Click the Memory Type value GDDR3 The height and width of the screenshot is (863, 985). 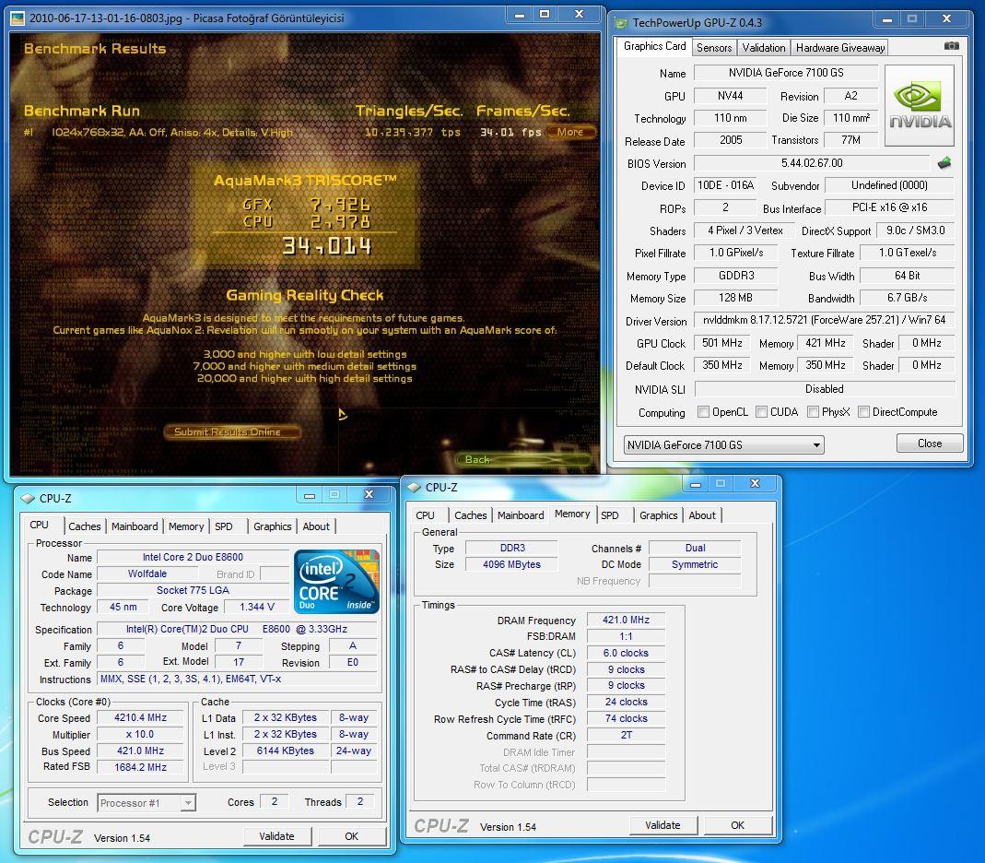click(x=736, y=276)
